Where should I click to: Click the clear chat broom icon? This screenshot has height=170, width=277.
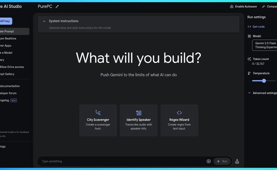click(237, 161)
